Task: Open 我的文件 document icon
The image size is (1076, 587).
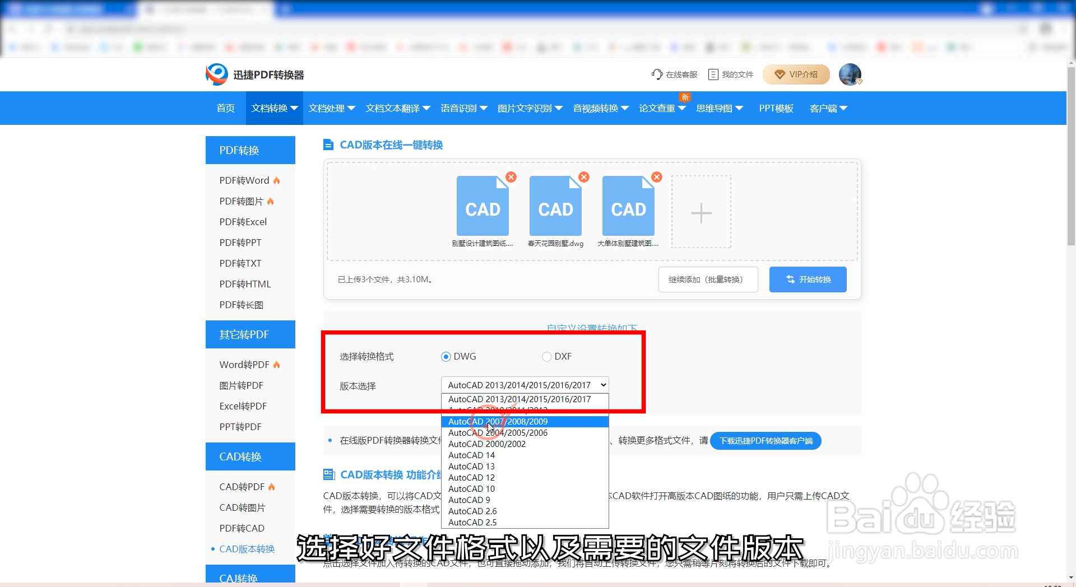Action: point(713,74)
